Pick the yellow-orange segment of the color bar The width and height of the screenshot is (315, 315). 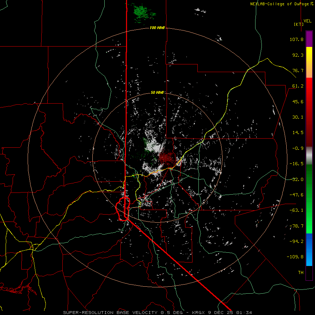click(x=309, y=62)
